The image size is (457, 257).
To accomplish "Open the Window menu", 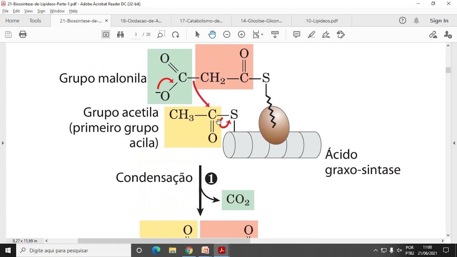I will click(57, 11).
